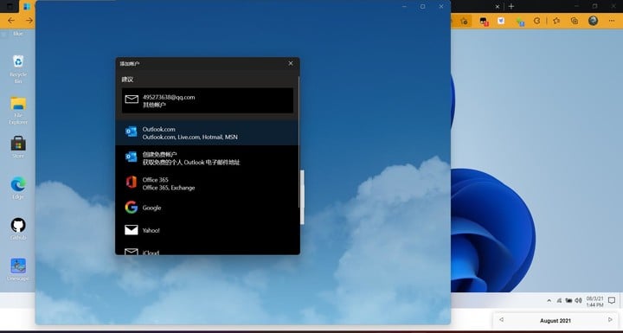Image resolution: width=623 pixels, height=333 pixels.
Task: Expand the hidden tray icons chevron
Action: click(x=549, y=301)
